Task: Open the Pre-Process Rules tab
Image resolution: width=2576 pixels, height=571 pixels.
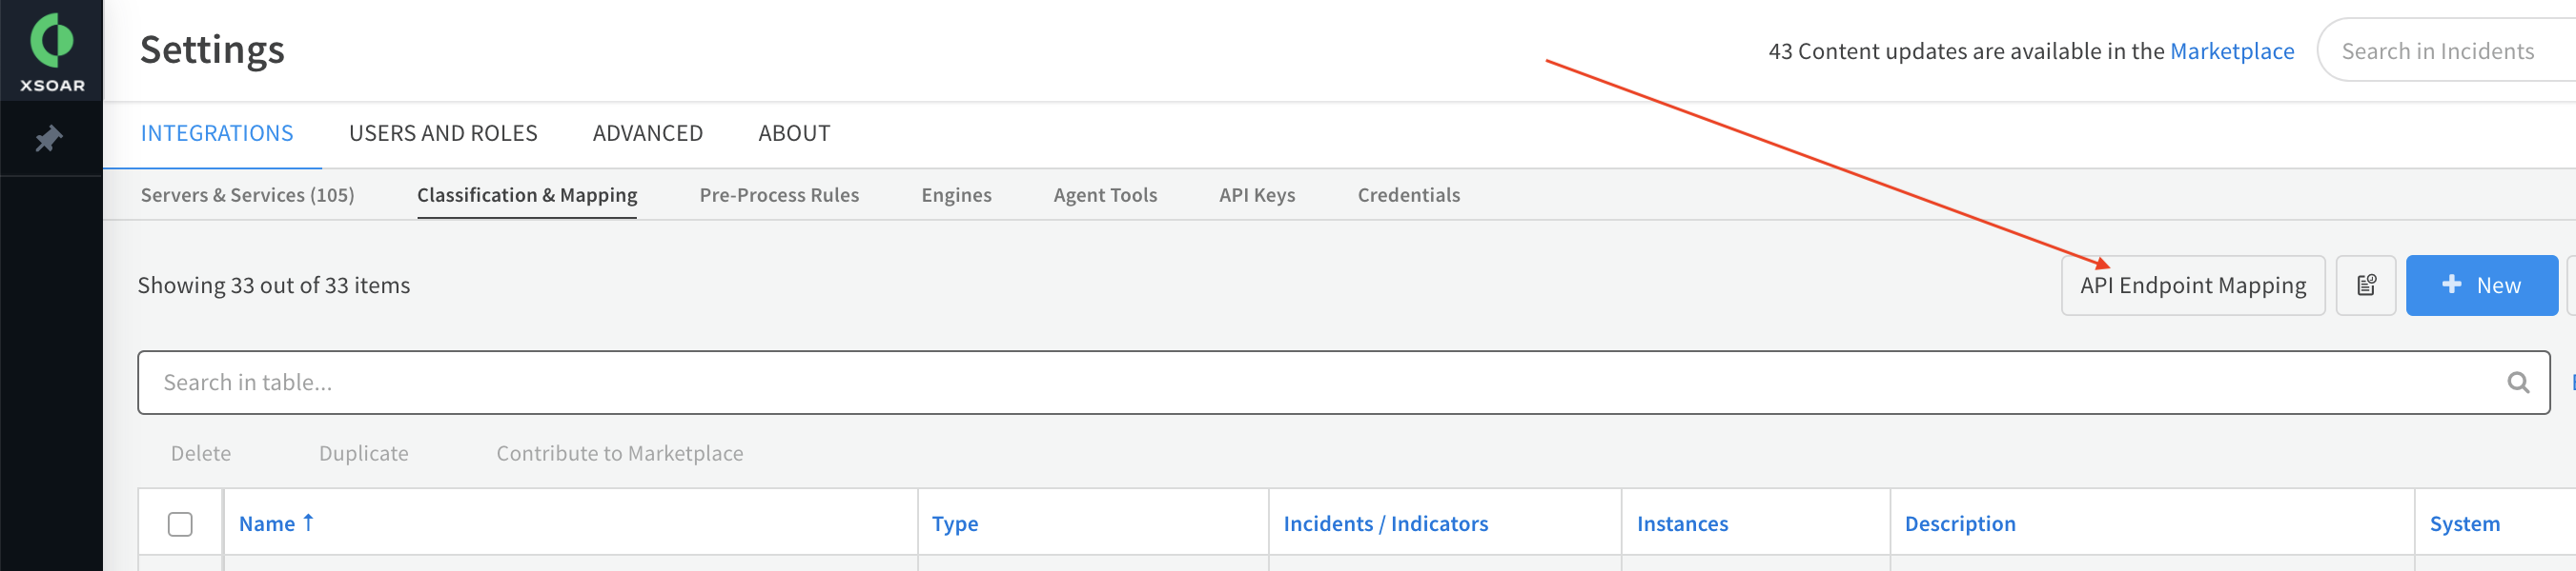Action: [779, 195]
